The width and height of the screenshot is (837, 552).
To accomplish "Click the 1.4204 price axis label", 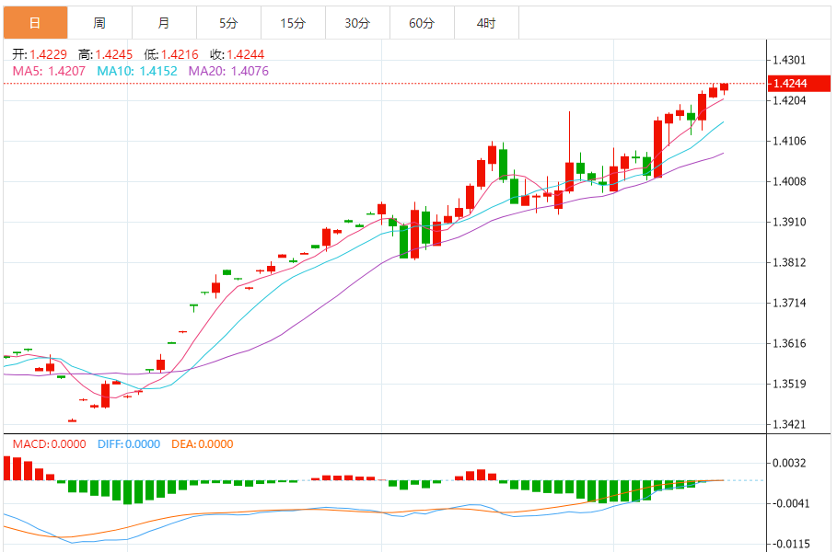I will (789, 101).
